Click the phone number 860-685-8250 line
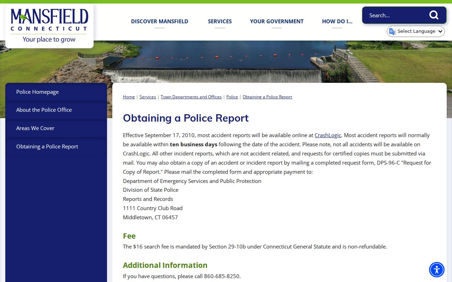 [182, 276]
